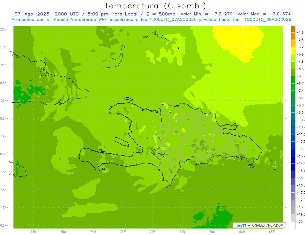Pick the lime swatch between -3.9 and -4.6
The image size is (305, 235).
point(293,58)
